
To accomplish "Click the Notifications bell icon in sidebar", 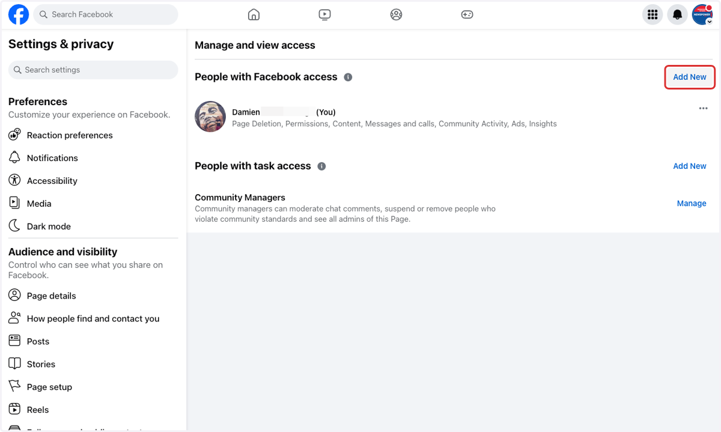I will point(14,157).
